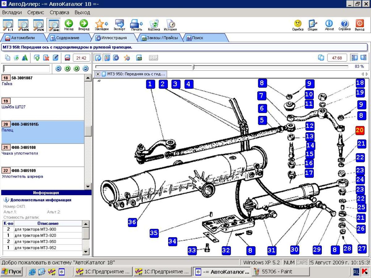Viewport: 371px width, 278px height.
Task: Open the Справка help icon
Action: point(344,25)
